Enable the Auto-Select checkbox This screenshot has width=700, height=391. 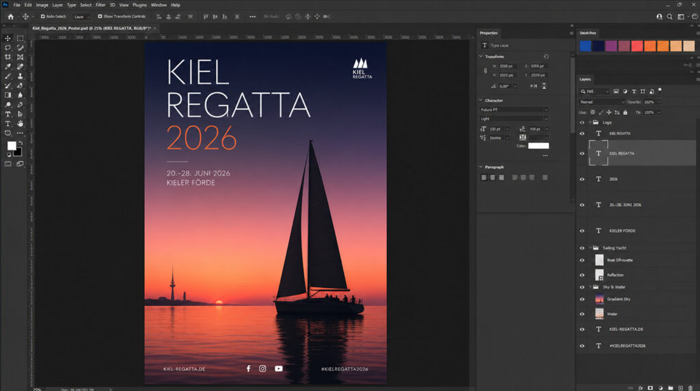[x=43, y=16]
